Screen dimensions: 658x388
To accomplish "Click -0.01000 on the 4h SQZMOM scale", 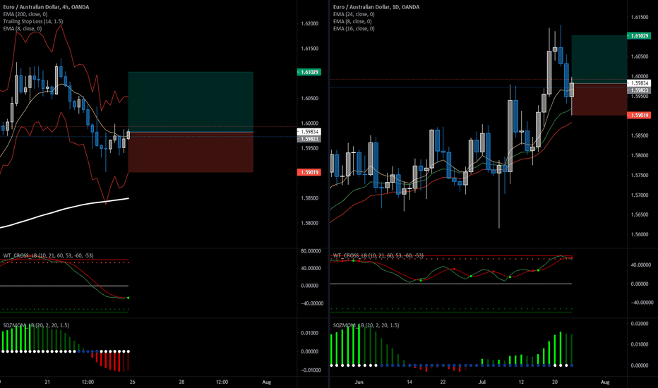I will pos(311,370).
